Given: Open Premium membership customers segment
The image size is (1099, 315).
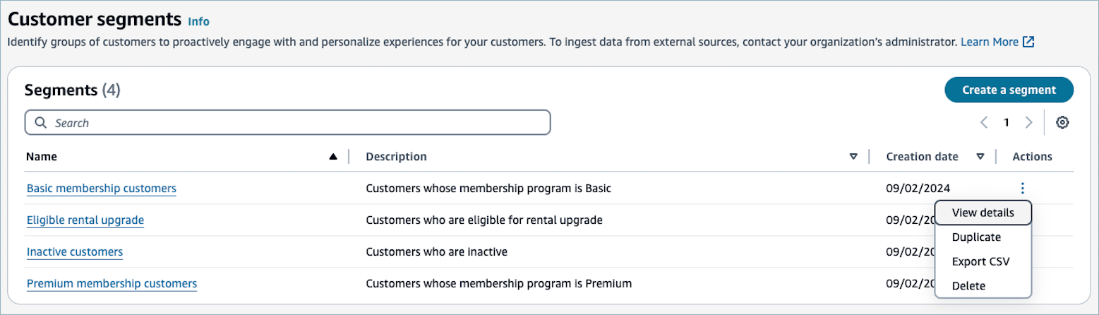Looking at the screenshot, I should click(112, 284).
